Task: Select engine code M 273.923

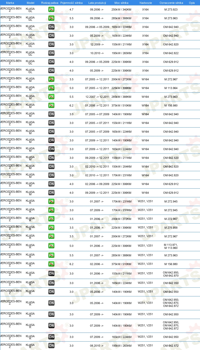Action: (x=171, y=9)
